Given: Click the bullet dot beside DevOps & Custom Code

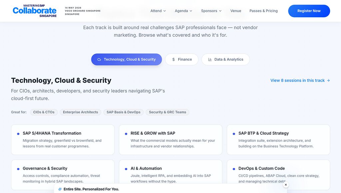Looking at the screenshot, I should [234, 169].
